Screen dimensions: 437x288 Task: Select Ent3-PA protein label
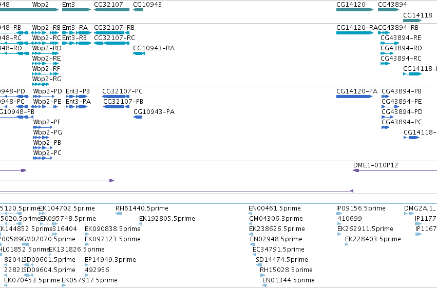click(79, 101)
